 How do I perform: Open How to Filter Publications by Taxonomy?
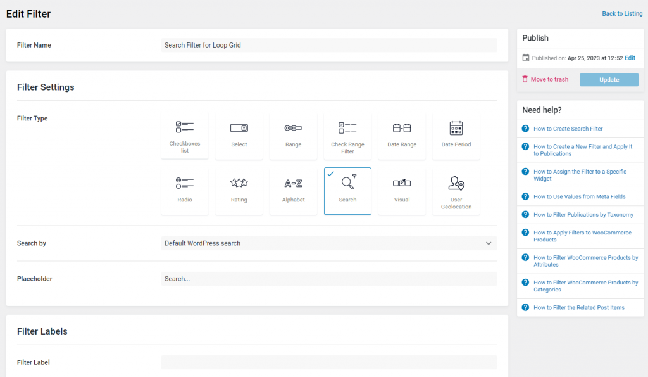click(x=583, y=214)
